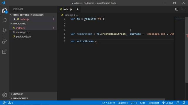Image resolution: width=188 pixels, height=105 pixels.
Task: Change end of line CRLF setting
Action: coord(143,103)
